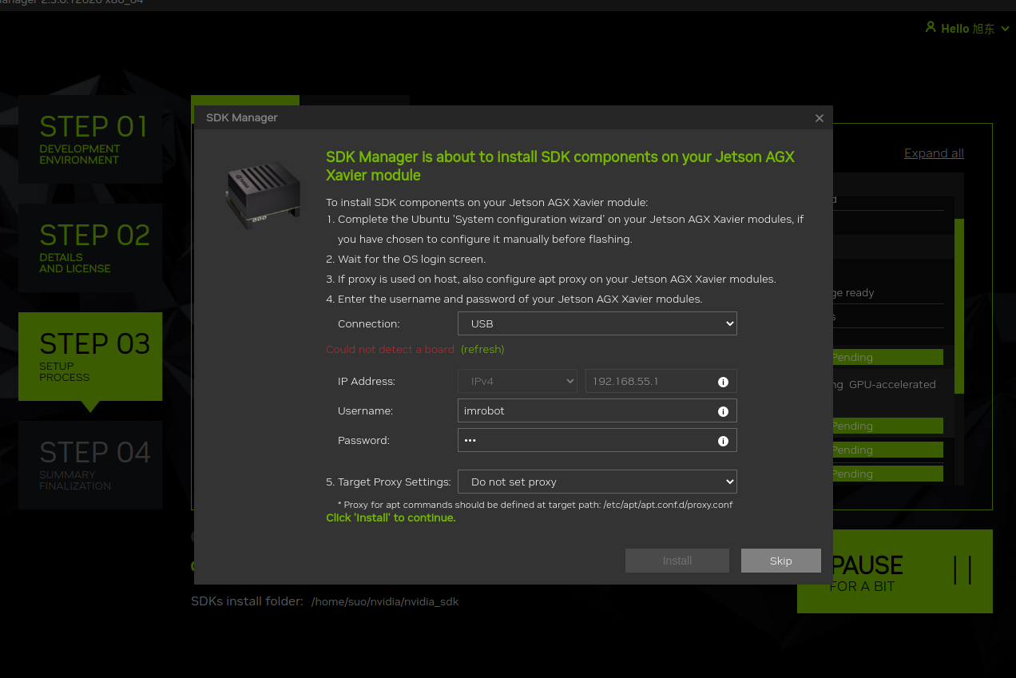Select STEP 03 Setup Process
This screenshot has width=1016, height=678.
coord(90,356)
